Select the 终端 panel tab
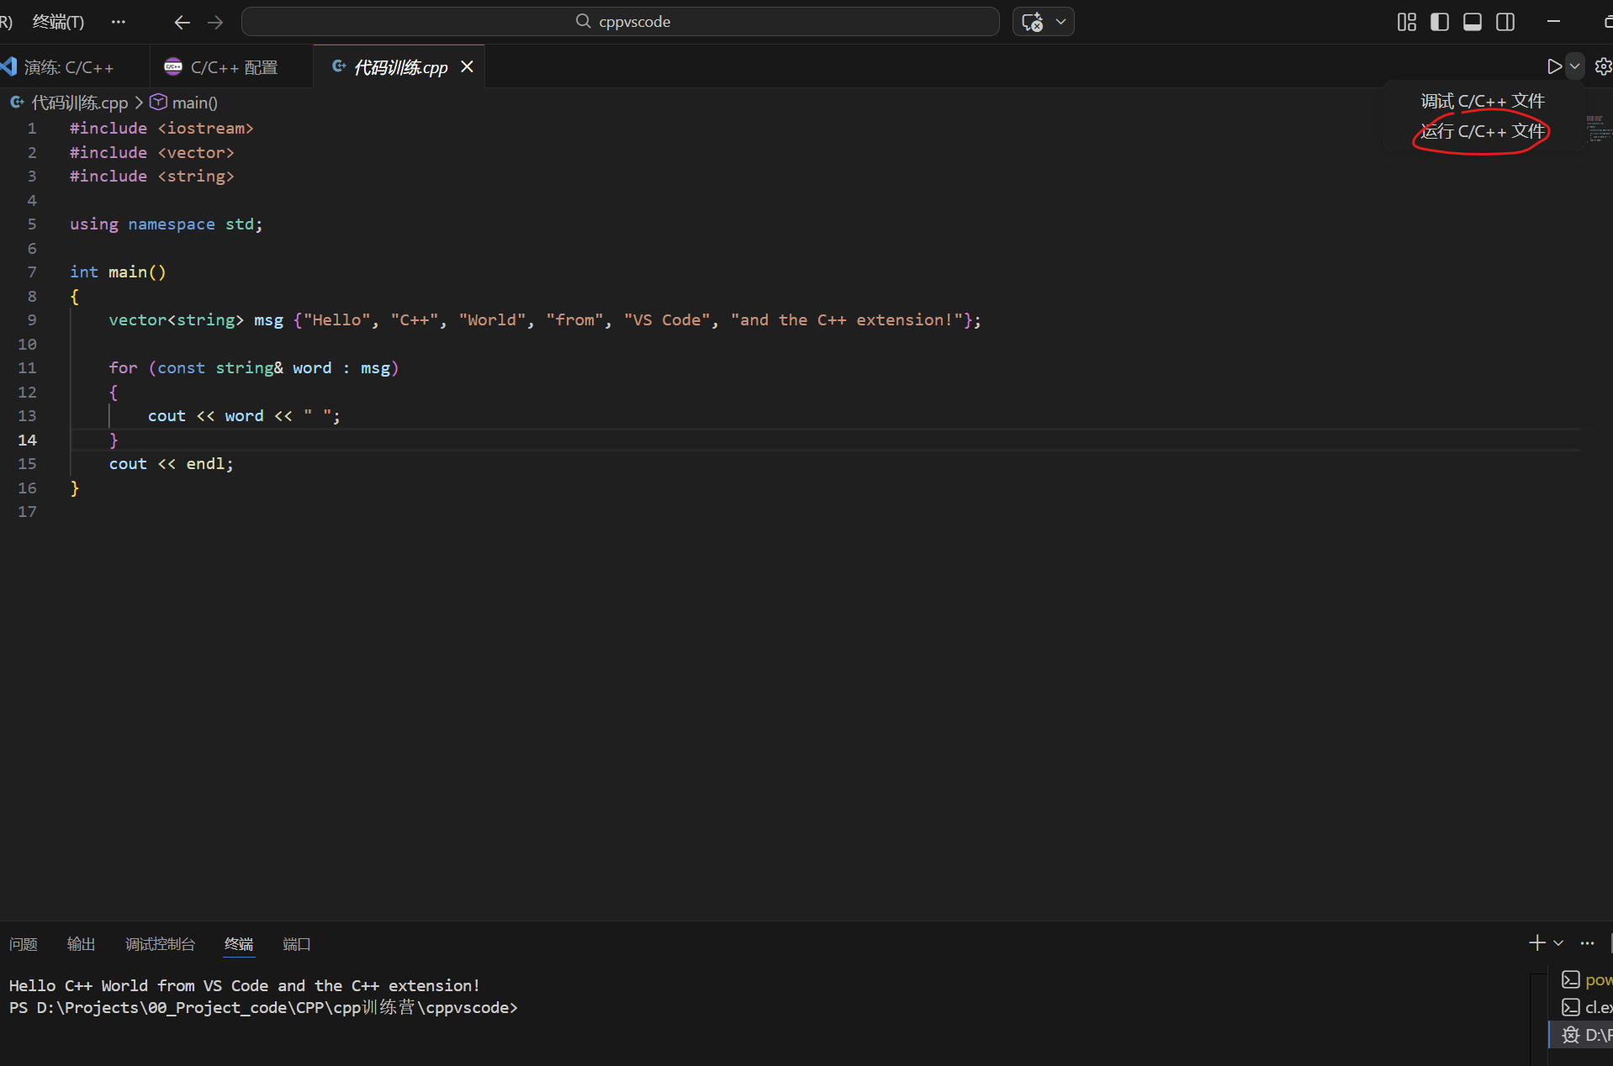Viewport: 1613px width, 1066px height. pos(239,944)
